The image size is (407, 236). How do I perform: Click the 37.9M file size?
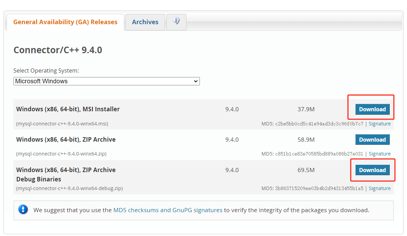click(306, 109)
